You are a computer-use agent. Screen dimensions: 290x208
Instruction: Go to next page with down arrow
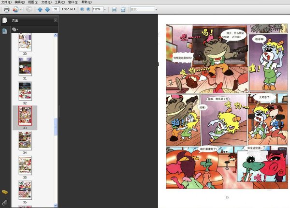pyautogui.click(x=47, y=9)
